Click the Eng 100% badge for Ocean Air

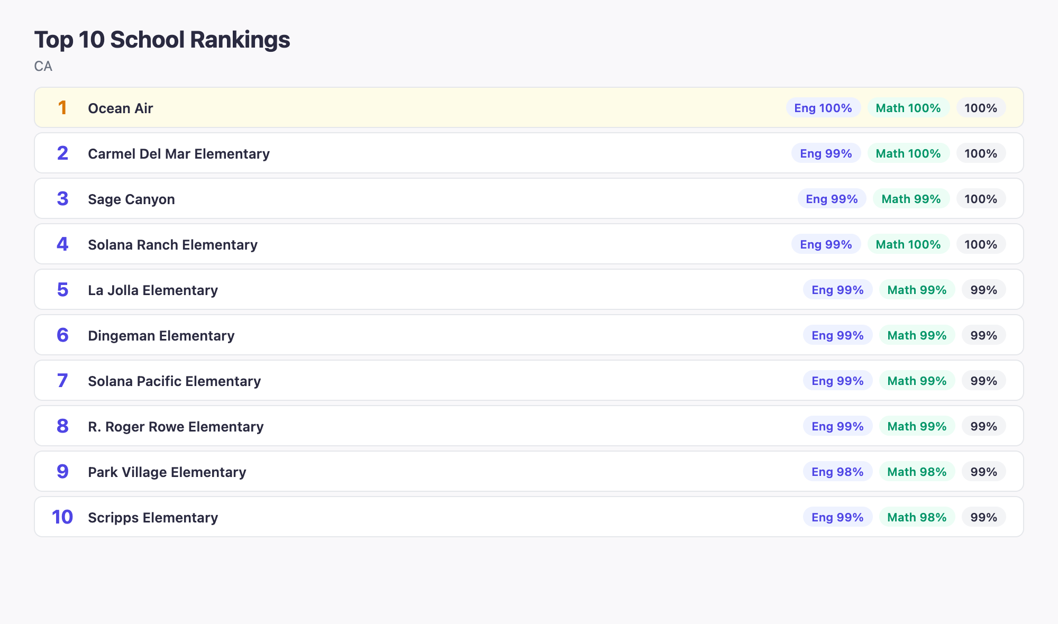point(823,108)
